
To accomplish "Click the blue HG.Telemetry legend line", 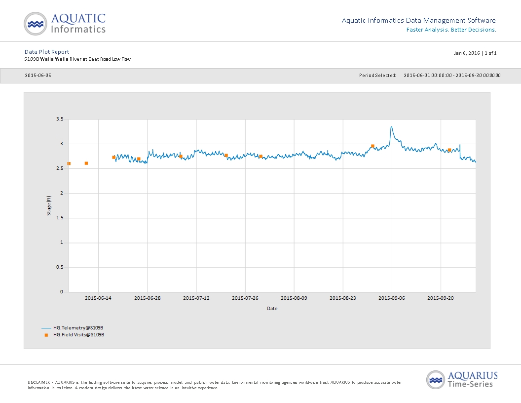I will pyautogui.click(x=46, y=328).
